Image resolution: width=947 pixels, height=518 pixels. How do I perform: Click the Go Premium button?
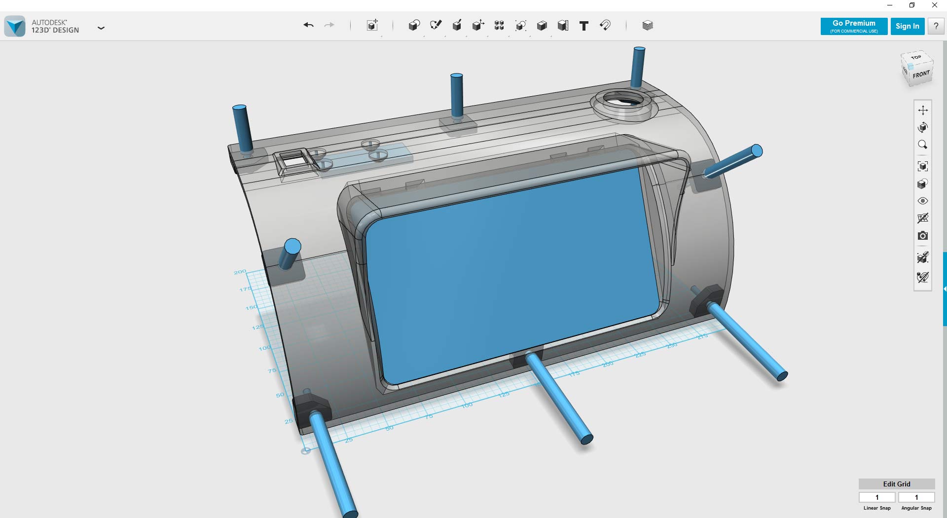[853, 26]
